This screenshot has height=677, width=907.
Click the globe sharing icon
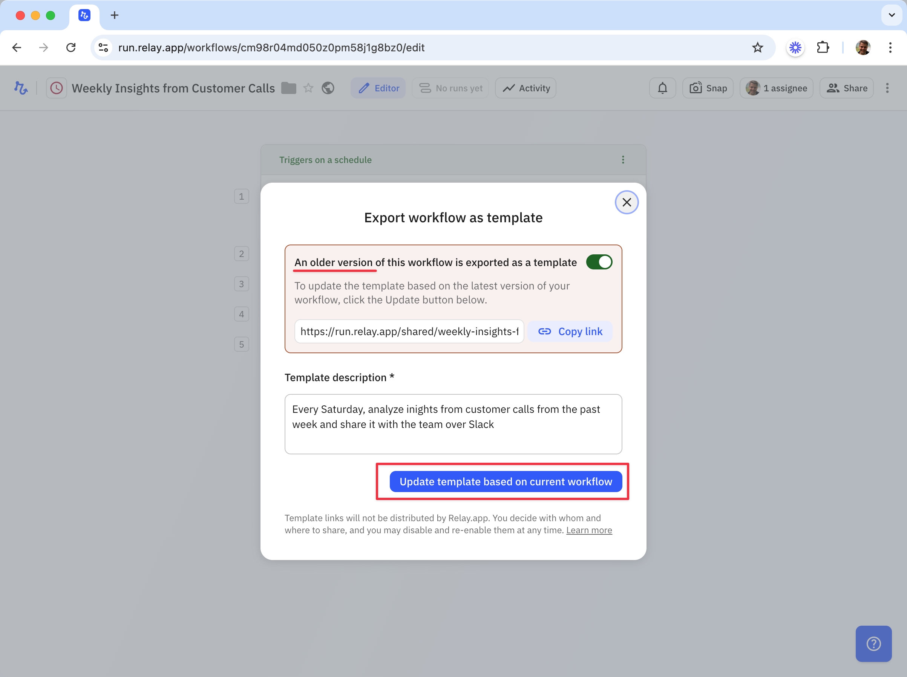pos(328,88)
